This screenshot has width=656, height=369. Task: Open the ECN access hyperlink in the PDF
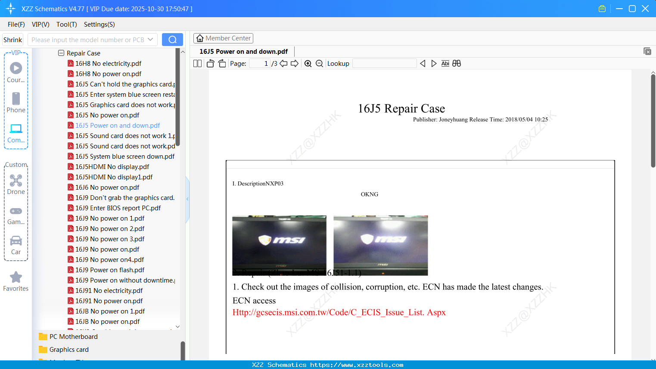[339, 312]
